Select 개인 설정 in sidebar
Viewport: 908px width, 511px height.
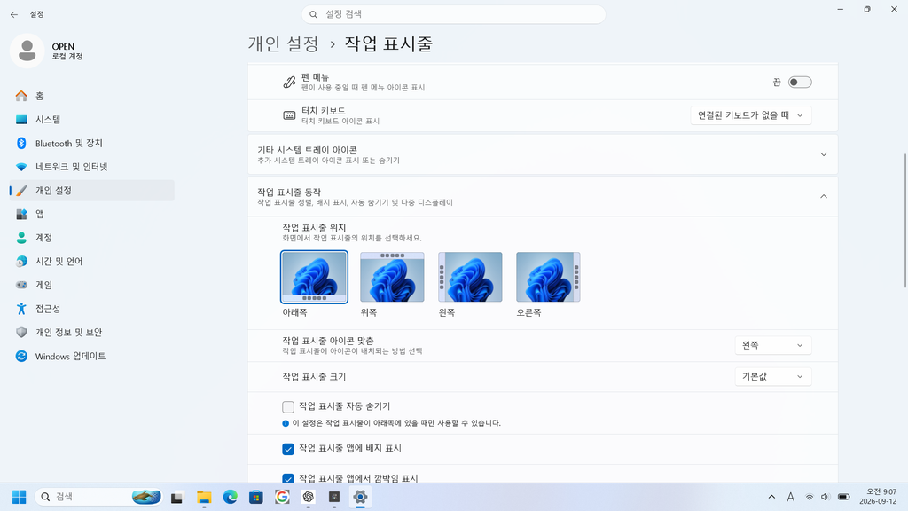[91, 190]
